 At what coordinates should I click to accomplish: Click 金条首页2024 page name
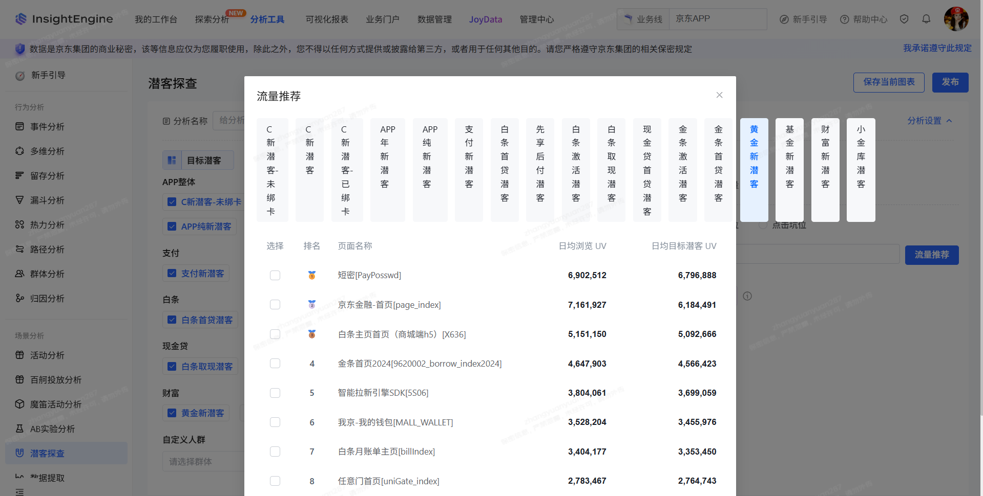pyautogui.click(x=420, y=364)
